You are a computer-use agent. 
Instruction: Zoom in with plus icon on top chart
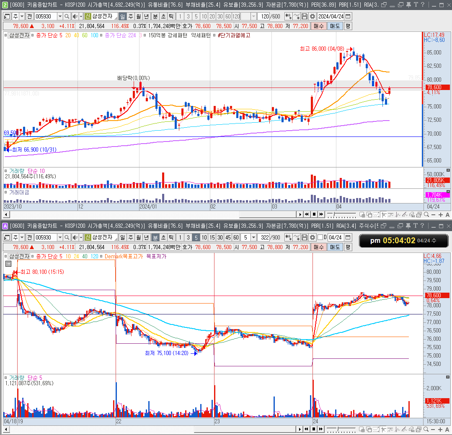point(440,215)
